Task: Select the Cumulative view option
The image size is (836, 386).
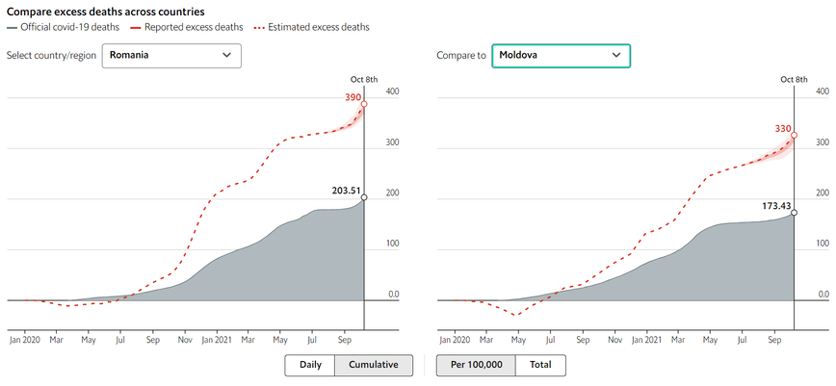Action: [373, 366]
